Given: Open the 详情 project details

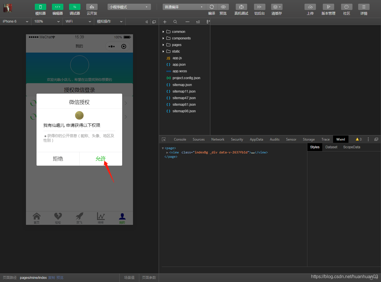Looking at the screenshot, I should [364, 7].
